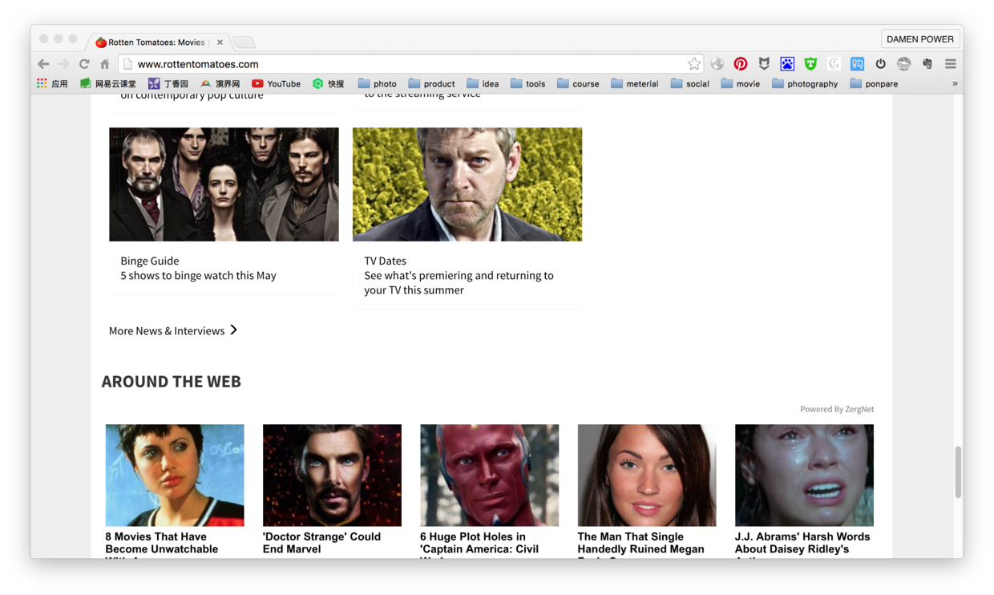994x595 pixels.
Task: Click the Megan Fox article thumbnail
Action: [647, 476]
